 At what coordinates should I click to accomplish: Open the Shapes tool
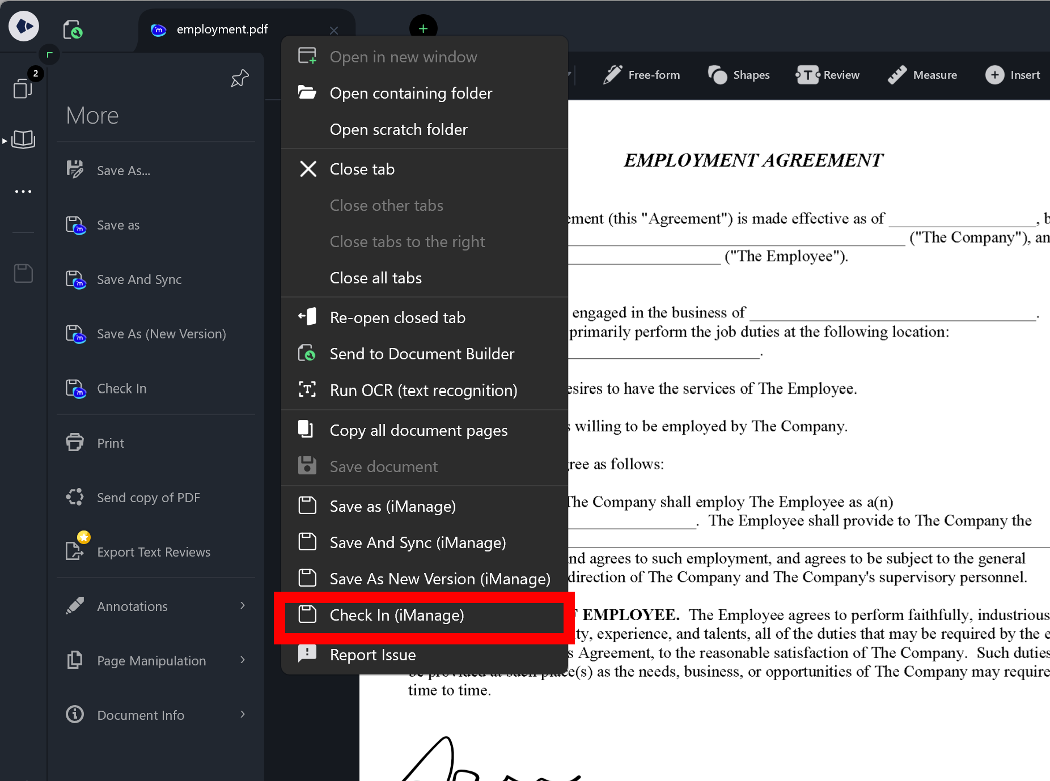tap(739, 74)
